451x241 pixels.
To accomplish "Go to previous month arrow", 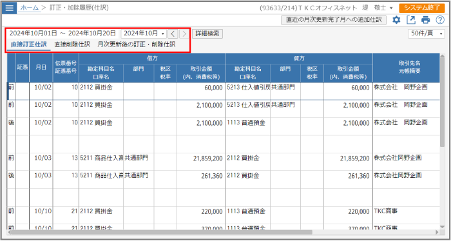I will pyautogui.click(x=173, y=34).
